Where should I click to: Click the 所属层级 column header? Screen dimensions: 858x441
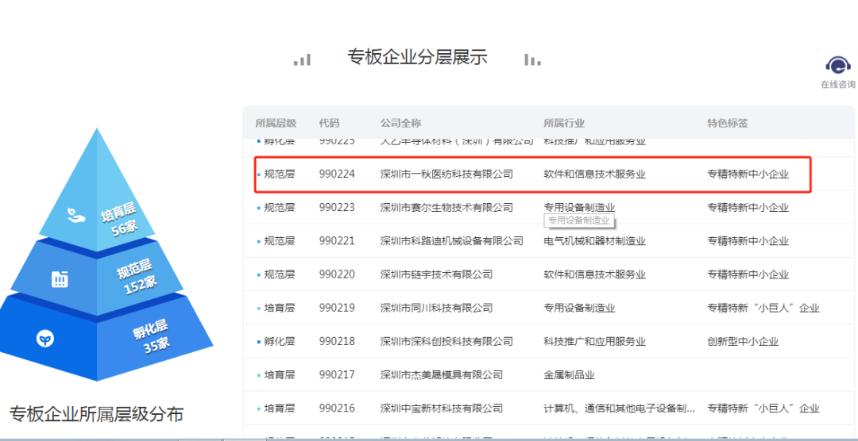[276, 123]
